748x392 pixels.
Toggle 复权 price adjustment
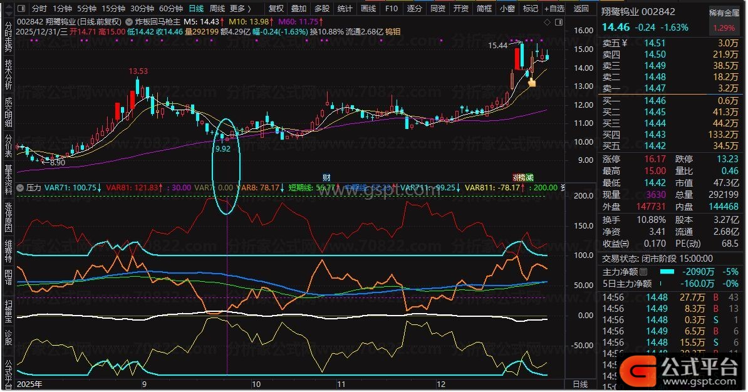(x=276, y=9)
